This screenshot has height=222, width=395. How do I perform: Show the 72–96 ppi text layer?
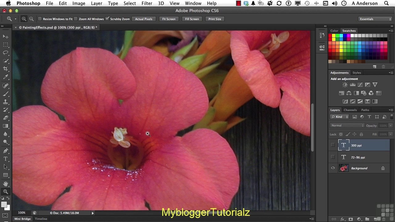tap(333, 157)
